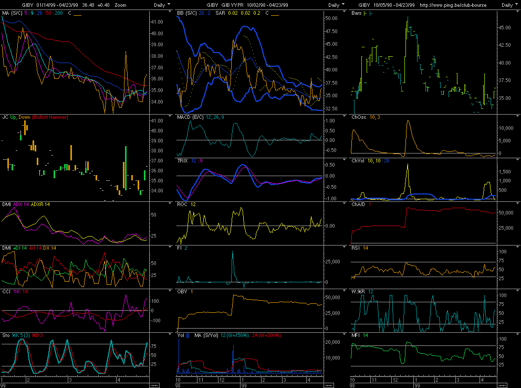Screen dimensions: 521x388
Task: Click the MFI 14 indicator label
Action: [x=360, y=335]
